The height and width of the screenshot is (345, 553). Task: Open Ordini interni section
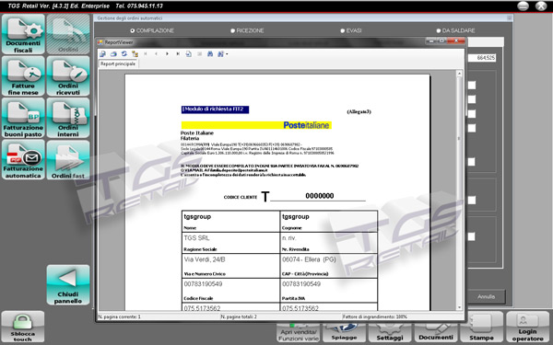click(x=68, y=118)
